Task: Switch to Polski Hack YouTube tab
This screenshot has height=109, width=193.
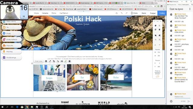Action: click(x=55, y=3)
